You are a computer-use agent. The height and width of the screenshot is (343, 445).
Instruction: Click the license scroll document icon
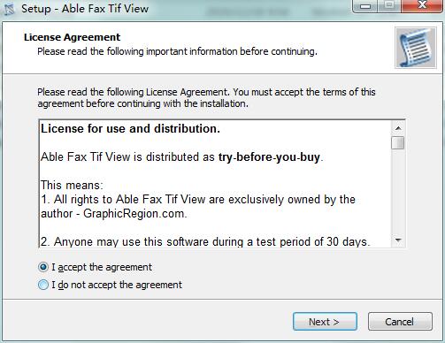coord(416,48)
